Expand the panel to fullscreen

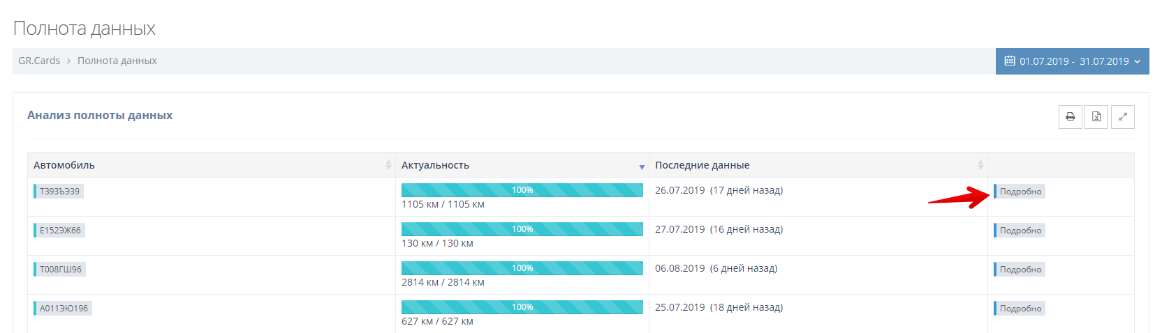(x=1122, y=117)
